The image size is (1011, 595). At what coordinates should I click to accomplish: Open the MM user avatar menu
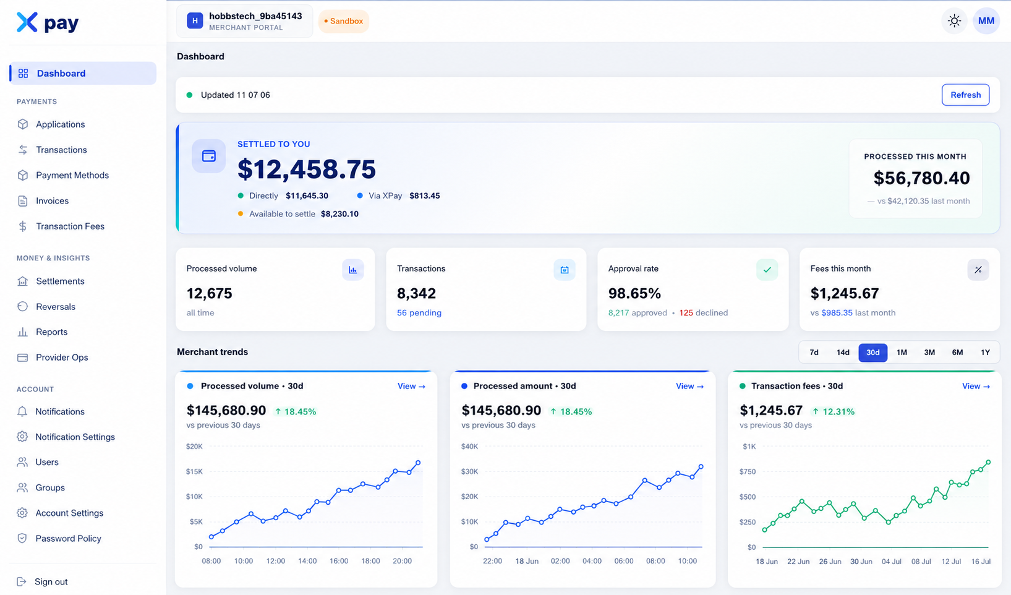[986, 21]
